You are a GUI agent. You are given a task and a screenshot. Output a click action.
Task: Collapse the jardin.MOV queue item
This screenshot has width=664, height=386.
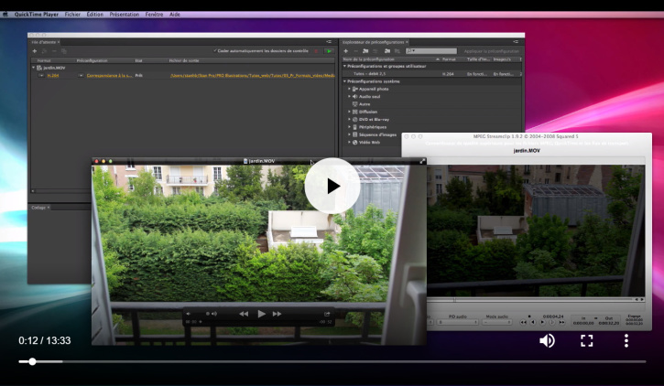34,68
